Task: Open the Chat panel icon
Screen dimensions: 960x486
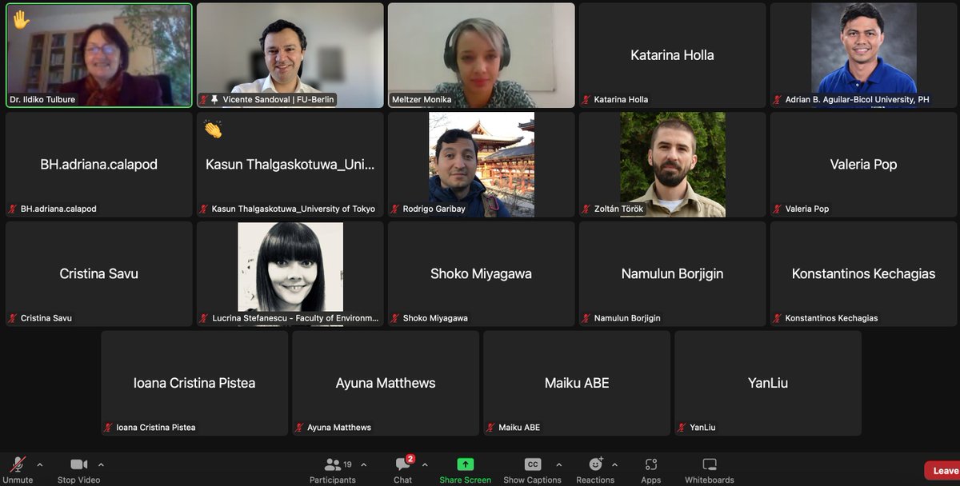Action: pyautogui.click(x=403, y=464)
